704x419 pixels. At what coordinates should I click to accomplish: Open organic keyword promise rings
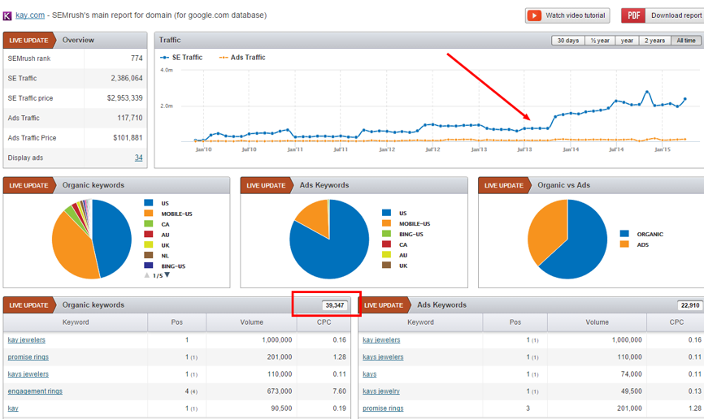[x=28, y=356]
